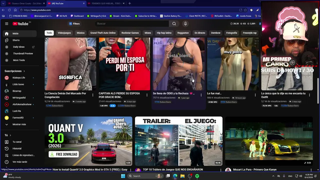320x180 pixels.
Task: Open the YouTube hamburger guide menu
Action: (7, 24)
